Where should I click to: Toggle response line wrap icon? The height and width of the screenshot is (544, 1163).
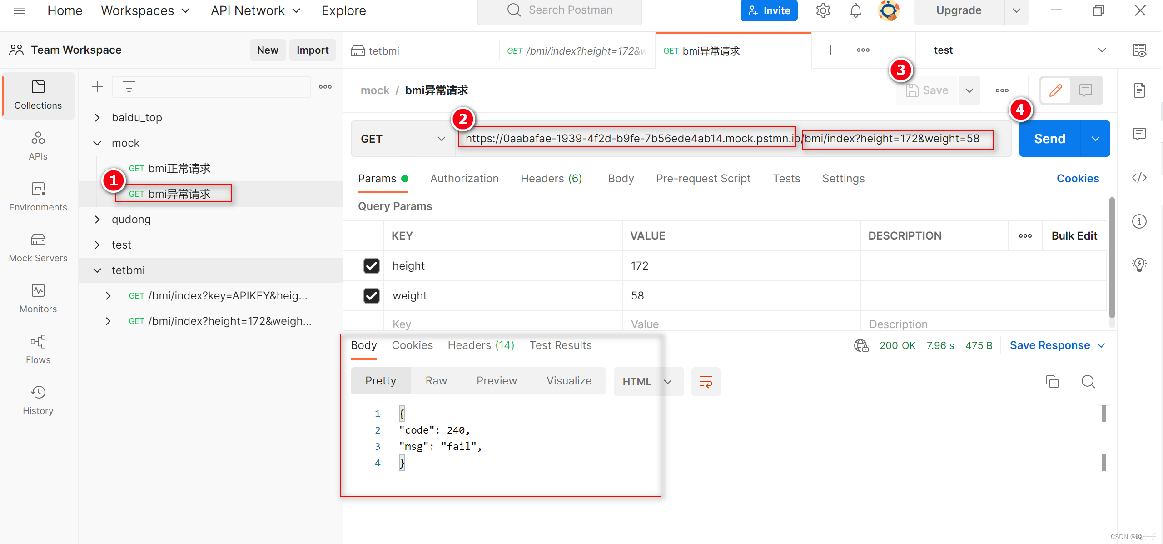(706, 382)
